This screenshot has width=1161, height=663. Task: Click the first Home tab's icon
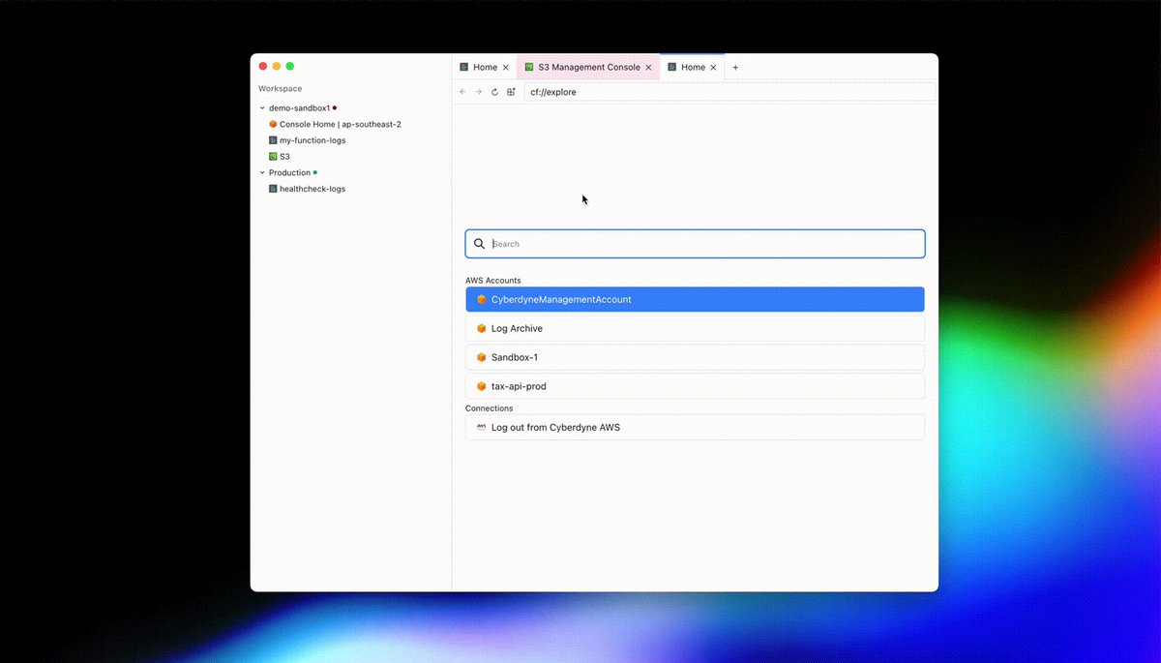pos(464,68)
